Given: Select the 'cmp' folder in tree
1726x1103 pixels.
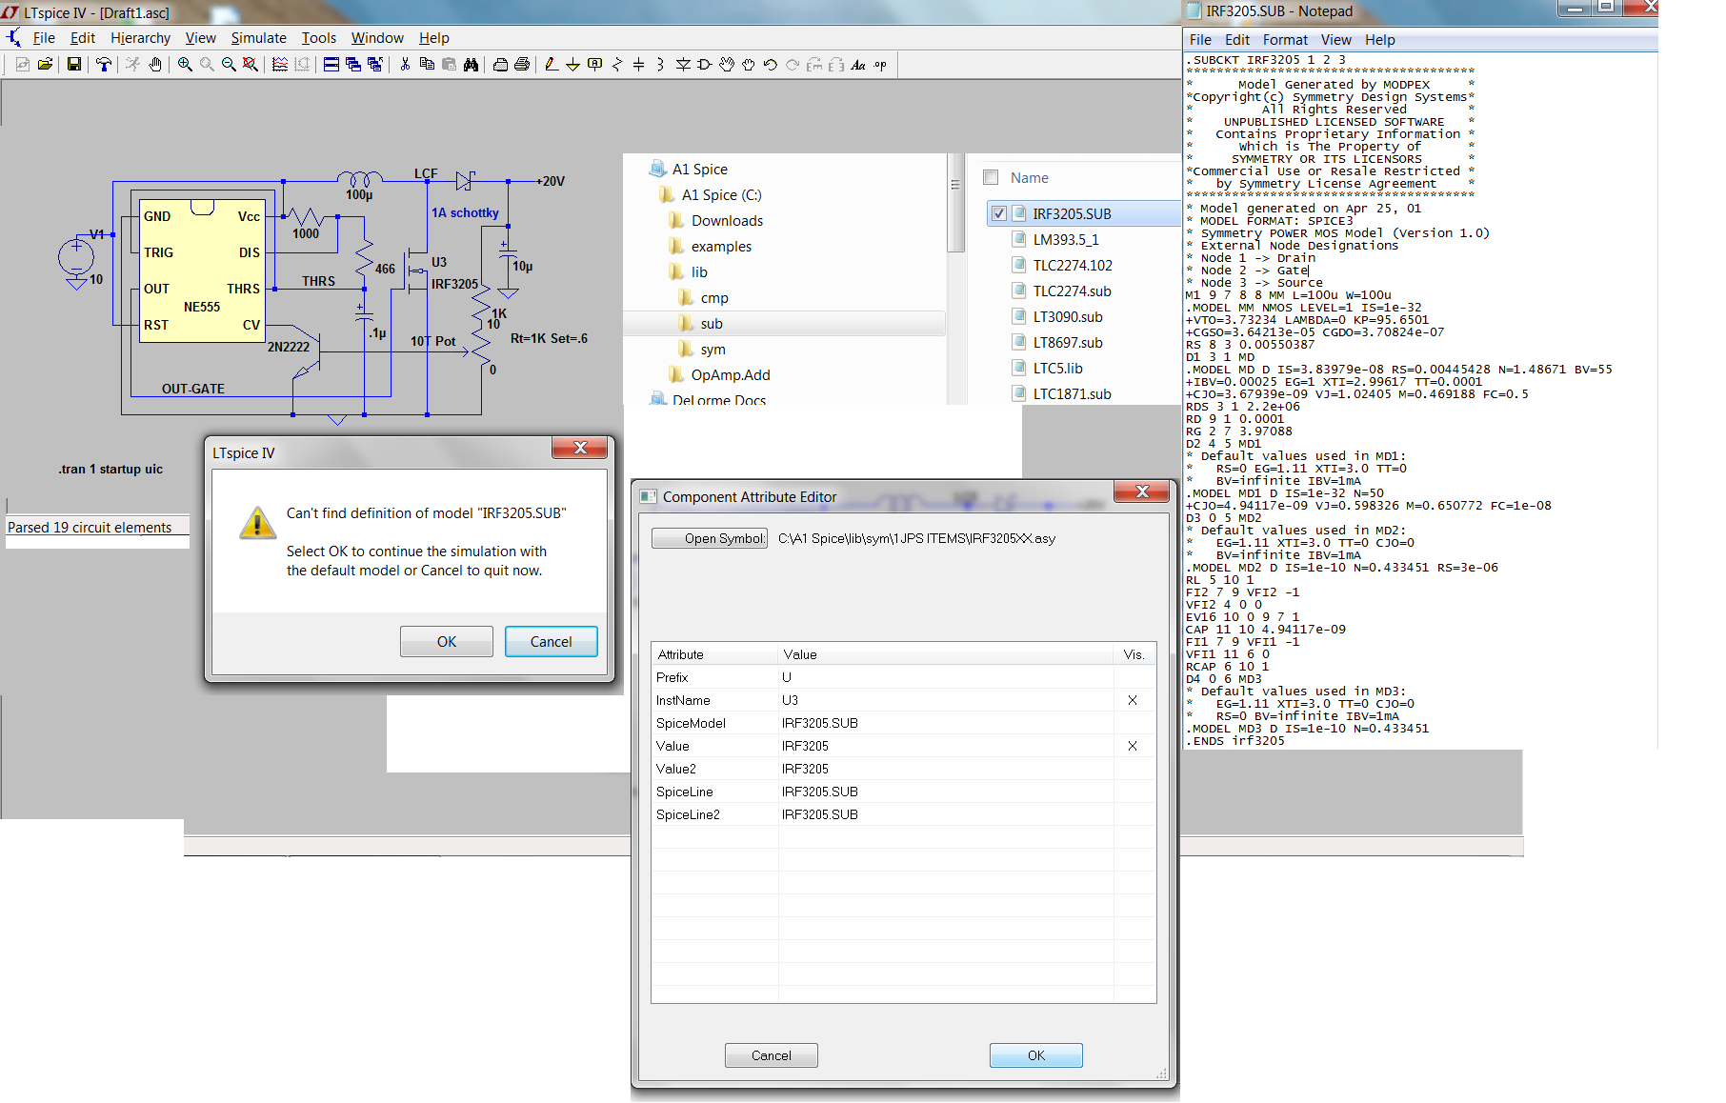Looking at the screenshot, I should tap(714, 298).
